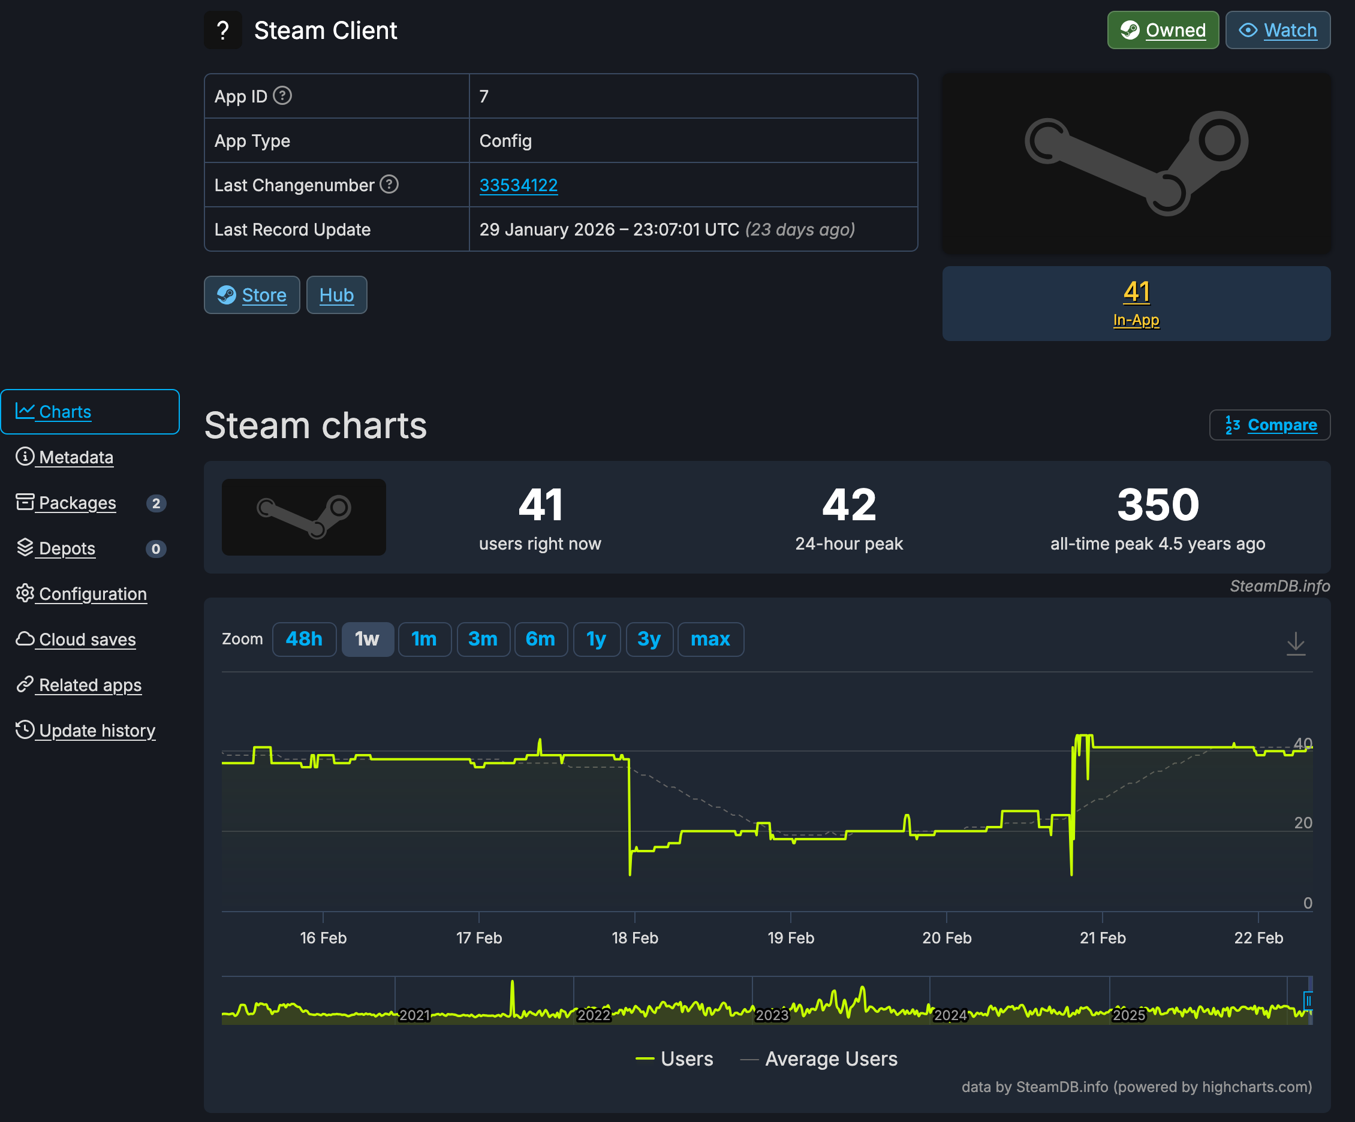
Task: Open Metadata via its info icon
Action: 24,457
